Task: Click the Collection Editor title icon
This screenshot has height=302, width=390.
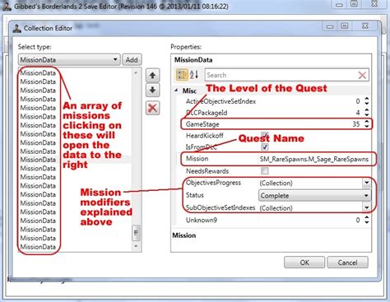Action: (17, 28)
